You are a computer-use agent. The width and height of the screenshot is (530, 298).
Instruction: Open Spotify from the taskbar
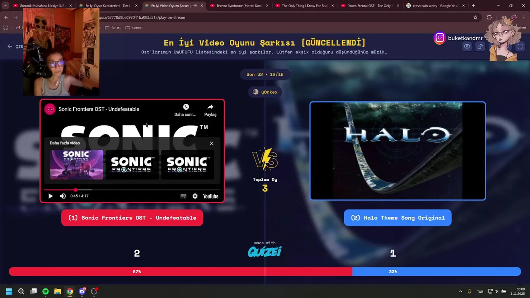(x=46, y=291)
